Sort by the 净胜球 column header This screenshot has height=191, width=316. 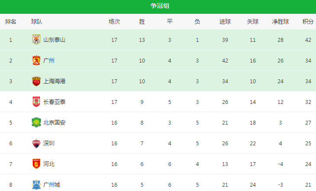click(281, 22)
